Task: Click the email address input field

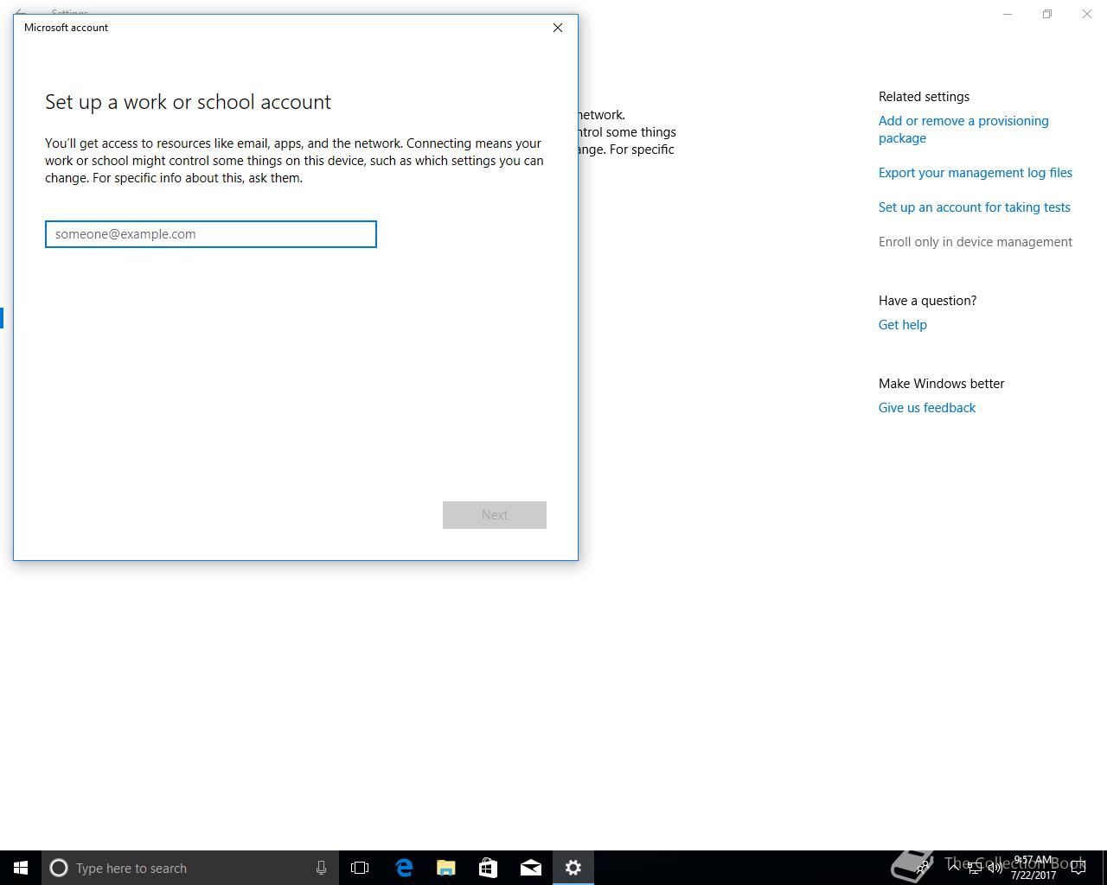Action: [x=211, y=234]
